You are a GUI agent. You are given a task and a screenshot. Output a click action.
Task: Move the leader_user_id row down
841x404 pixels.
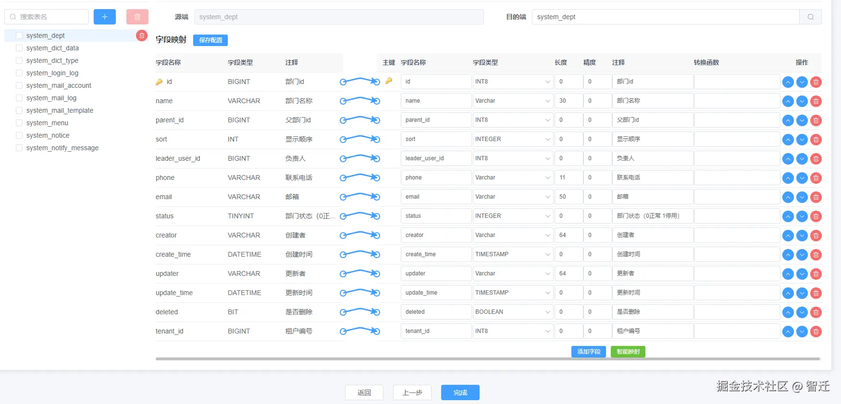click(x=802, y=159)
